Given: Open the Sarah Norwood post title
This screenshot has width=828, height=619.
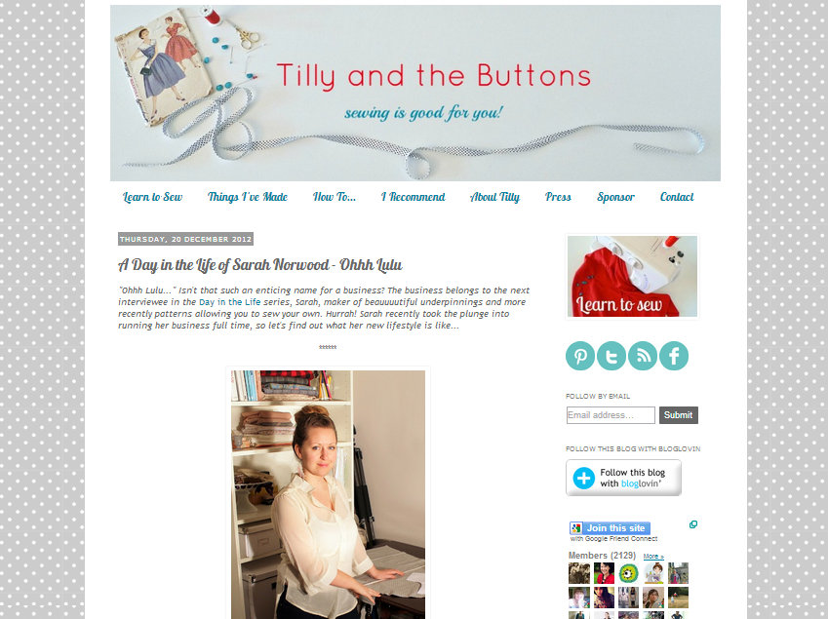Looking at the screenshot, I should [259, 265].
